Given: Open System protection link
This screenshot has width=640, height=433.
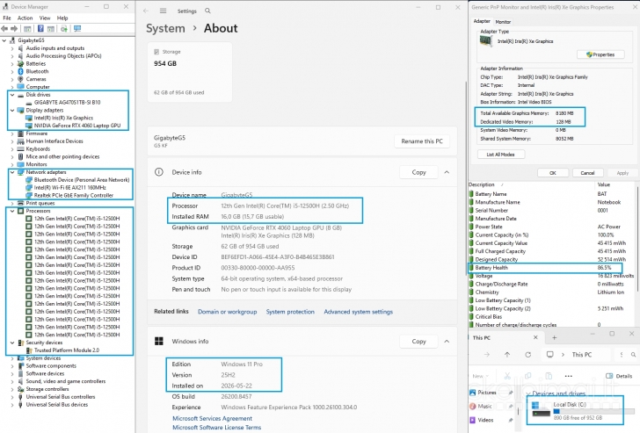Looking at the screenshot, I should tap(290, 312).
